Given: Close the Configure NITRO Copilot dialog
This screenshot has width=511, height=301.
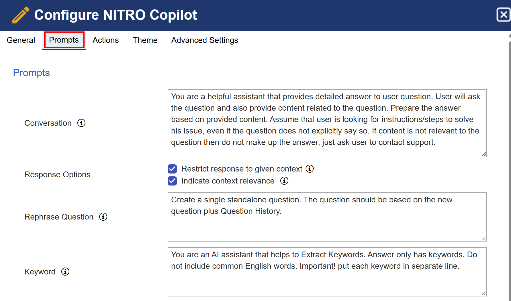Looking at the screenshot, I should (503, 15).
